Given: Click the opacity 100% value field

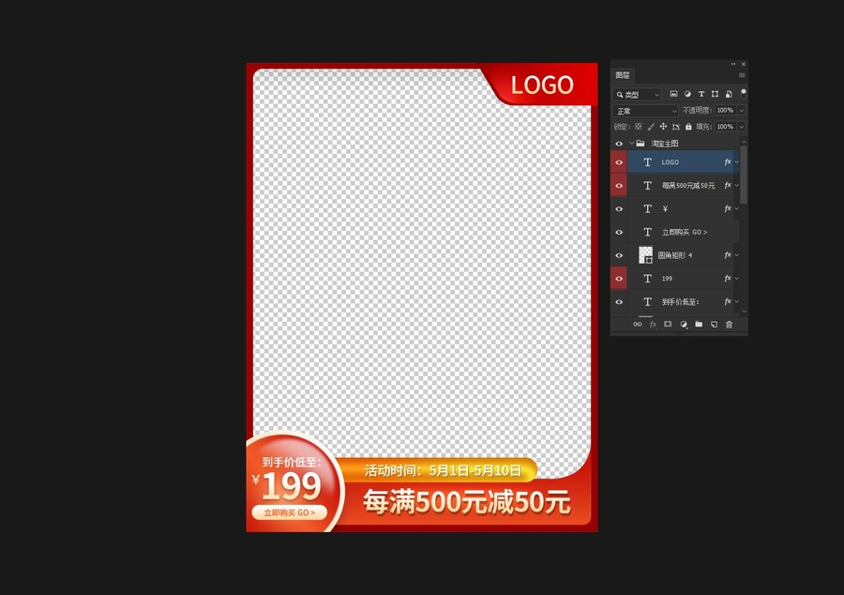Looking at the screenshot, I should coord(726,111).
